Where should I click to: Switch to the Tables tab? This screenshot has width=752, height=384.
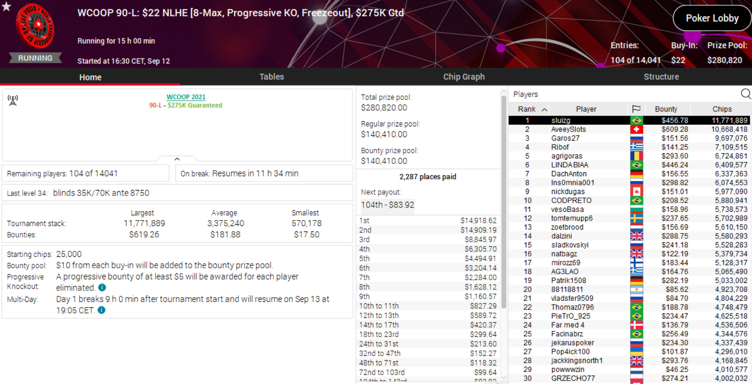[x=271, y=77]
